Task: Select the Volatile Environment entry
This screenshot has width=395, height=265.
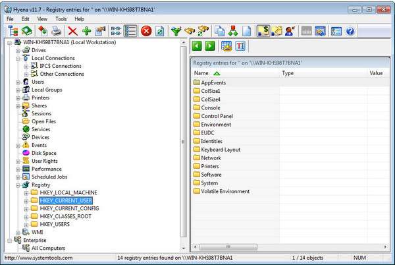Action: pyautogui.click(x=225, y=192)
